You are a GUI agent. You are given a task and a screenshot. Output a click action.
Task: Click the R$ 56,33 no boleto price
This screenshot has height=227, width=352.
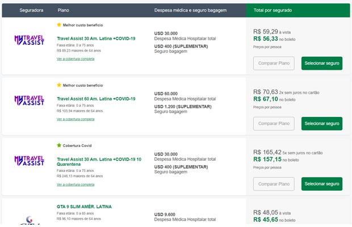274,39
